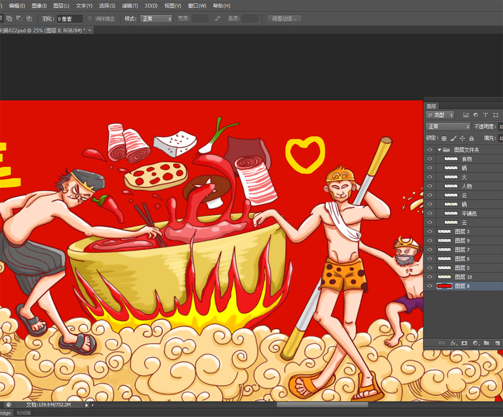Filter layers by shape layer icon
The image size is (503, 417).
[x=496, y=115]
